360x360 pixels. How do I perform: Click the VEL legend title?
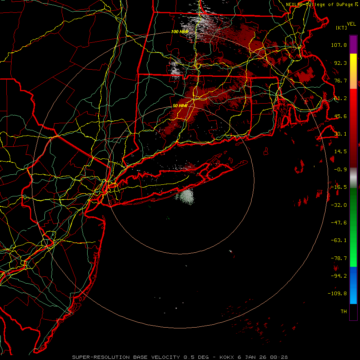pyautogui.click(x=352, y=24)
